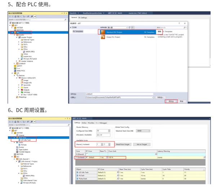Open Base Time dropdown for isolated core row
The height and width of the screenshot is (192, 217).
point(107,157)
